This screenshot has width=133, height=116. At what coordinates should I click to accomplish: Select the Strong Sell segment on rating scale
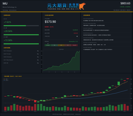[x=74, y=45]
